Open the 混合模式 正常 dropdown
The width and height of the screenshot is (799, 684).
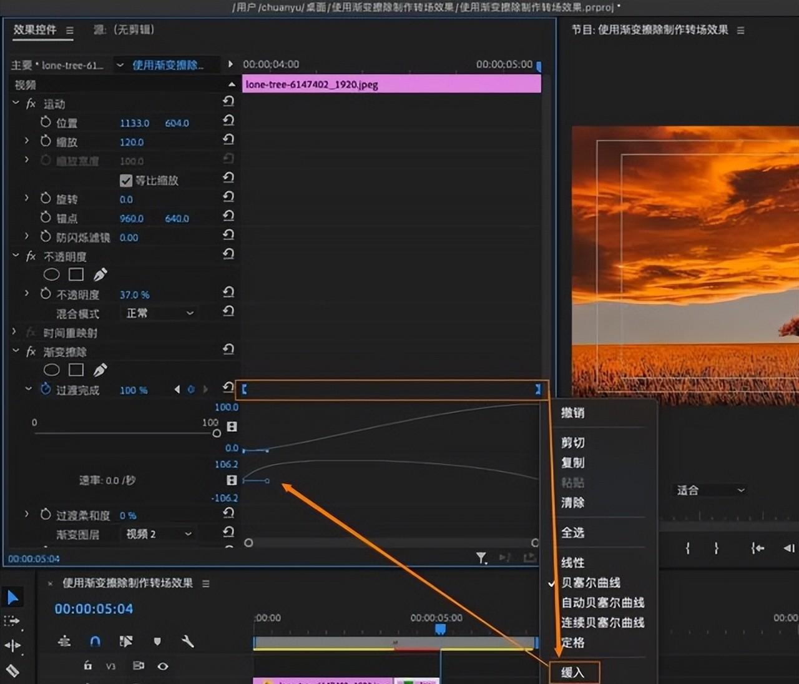160,313
